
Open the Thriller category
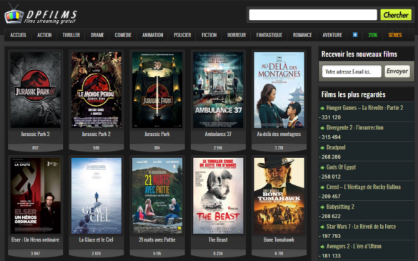tap(71, 35)
